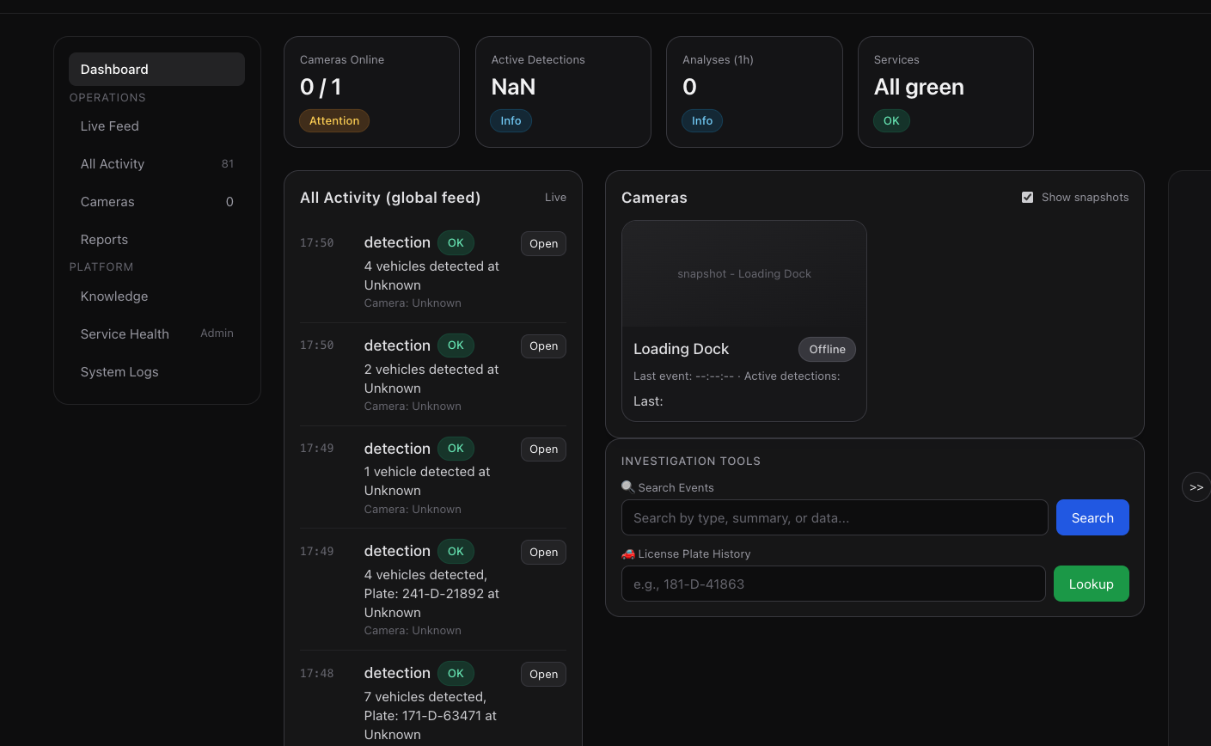The width and height of the screenshot is (1211, 746).
Task: Click the Live indicator on the global feed
Action: coord(555,197)
